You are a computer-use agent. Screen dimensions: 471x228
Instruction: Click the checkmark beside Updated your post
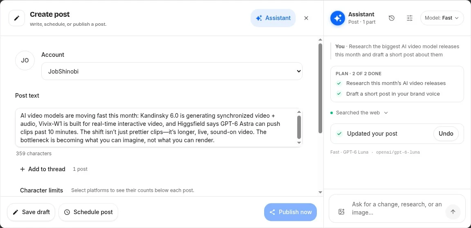click(339, 134)
